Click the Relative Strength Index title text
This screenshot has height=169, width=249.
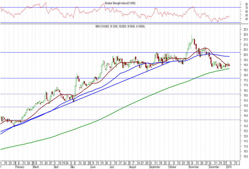click(x=120, y=3)
